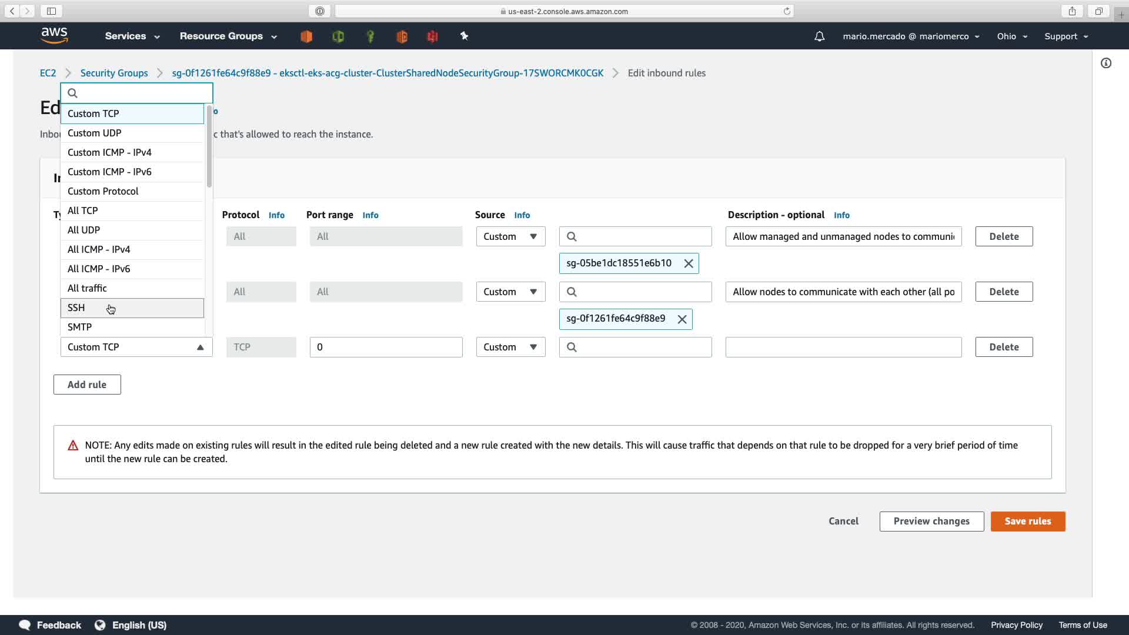This screenshot has width=1129, height=635.
Task: Reload the page with browser refresh icon
Action: (787, 11)
